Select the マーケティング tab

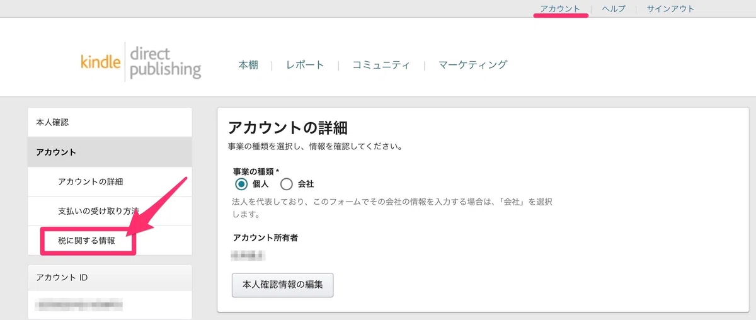pos(472,65)
